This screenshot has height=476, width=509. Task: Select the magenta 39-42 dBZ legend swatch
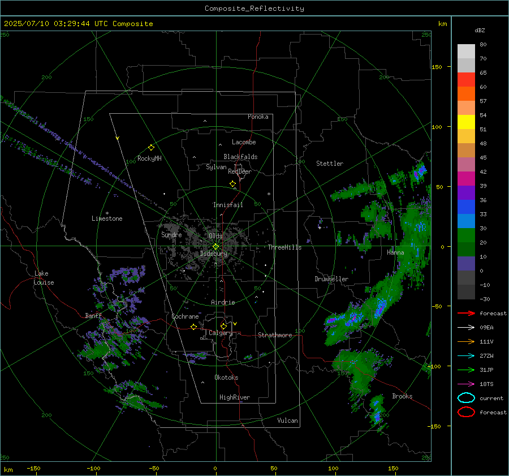point(466,179)
